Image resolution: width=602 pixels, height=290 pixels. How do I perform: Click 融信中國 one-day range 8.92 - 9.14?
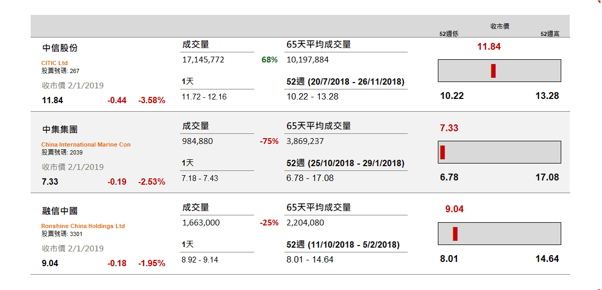point(200,260)
